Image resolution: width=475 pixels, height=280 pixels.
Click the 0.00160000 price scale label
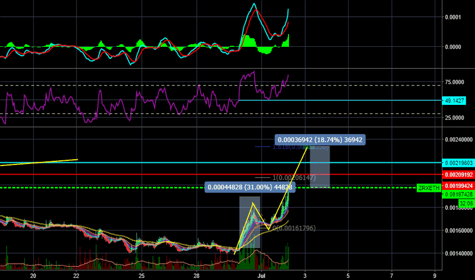tap(459, 231)
